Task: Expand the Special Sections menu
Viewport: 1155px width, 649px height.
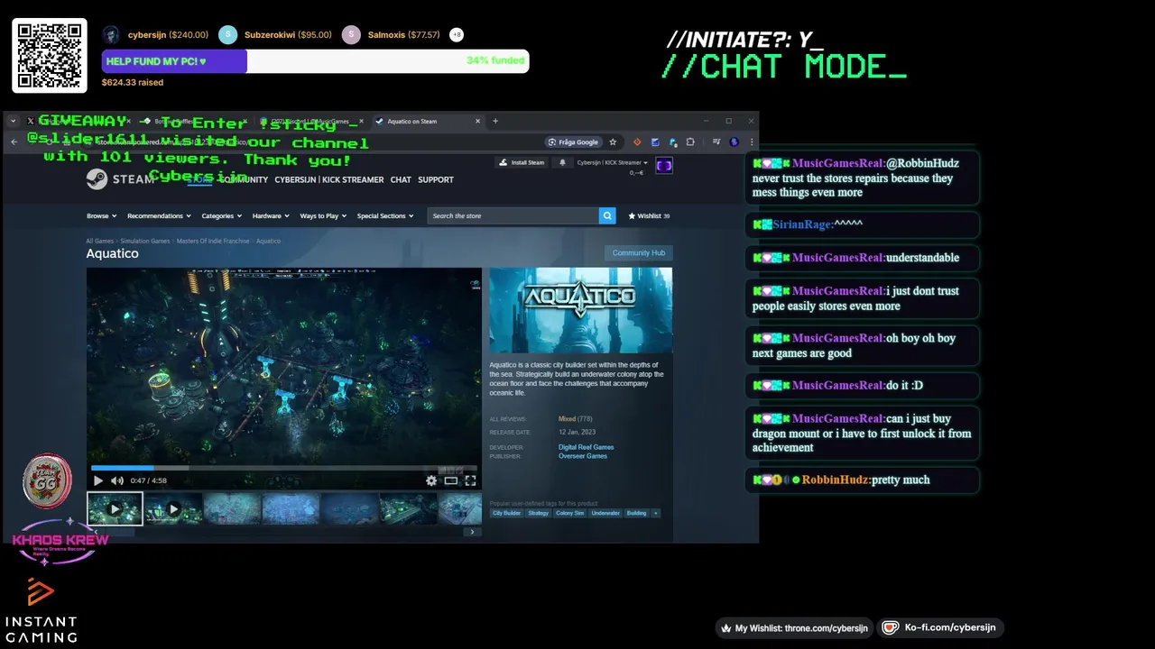Action: [x=384, y=215]
